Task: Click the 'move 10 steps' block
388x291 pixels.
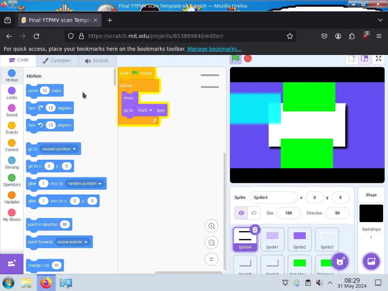Action: [x=45, y=91]
